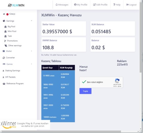
Task: Expand the Wallet submenu arrow
Action: [31, 51]
